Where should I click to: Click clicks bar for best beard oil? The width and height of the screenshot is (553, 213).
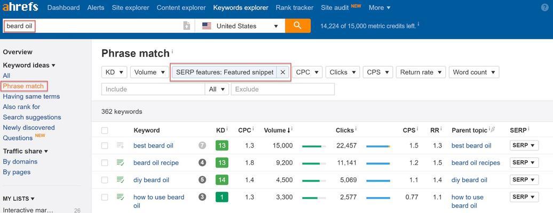(x=378, y=146)
